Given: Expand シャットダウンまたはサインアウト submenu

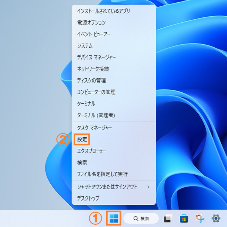Looking at the screenshot, I should pyautogui.click(x=114, y=187).
